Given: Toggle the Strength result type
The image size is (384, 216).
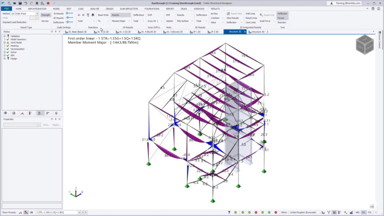Looking at the screenshot, I should click(45, 15).
